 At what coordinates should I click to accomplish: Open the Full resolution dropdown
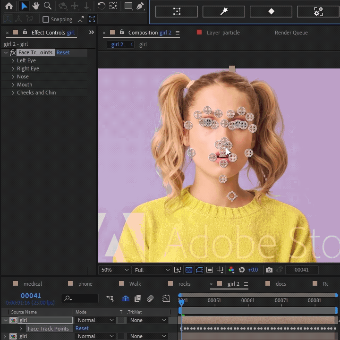(152, 270)
